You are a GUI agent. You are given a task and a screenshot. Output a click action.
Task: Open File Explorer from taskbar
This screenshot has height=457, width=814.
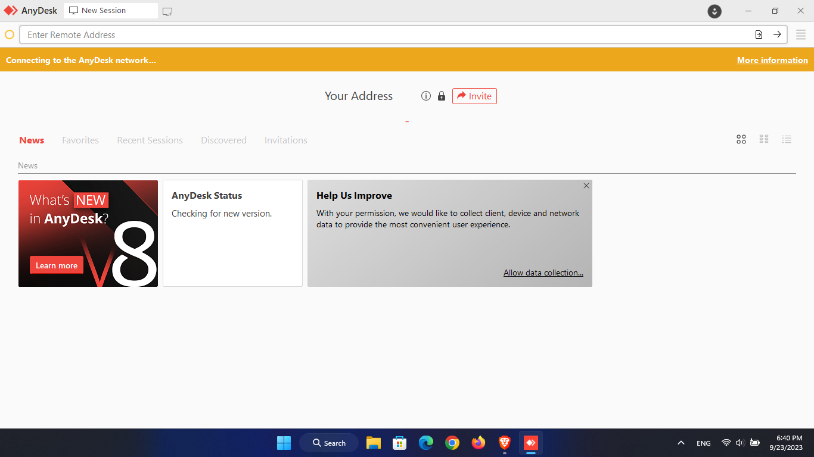coord(374,443)
